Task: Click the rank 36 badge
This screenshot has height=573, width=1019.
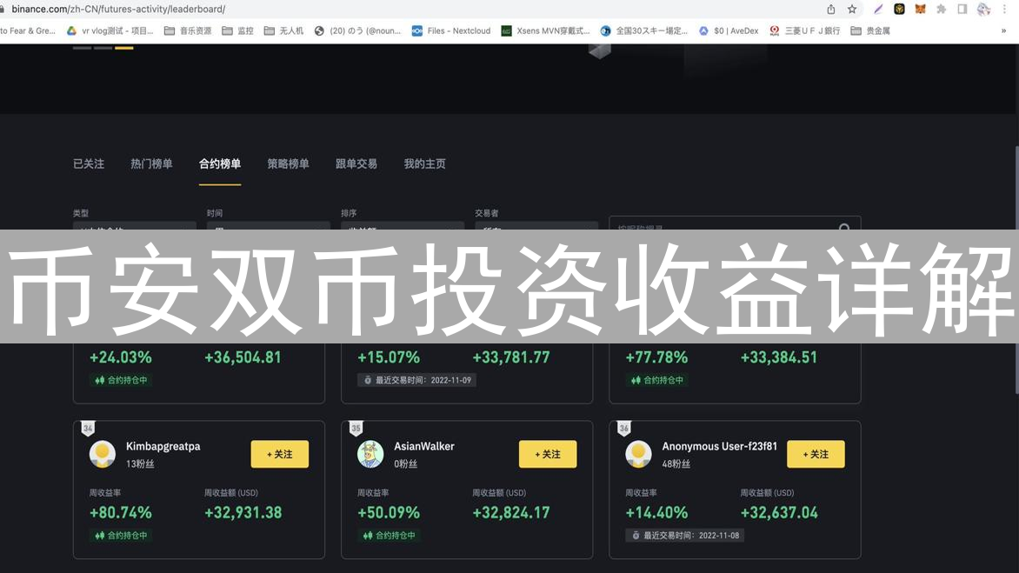Action: pos(624,428)
